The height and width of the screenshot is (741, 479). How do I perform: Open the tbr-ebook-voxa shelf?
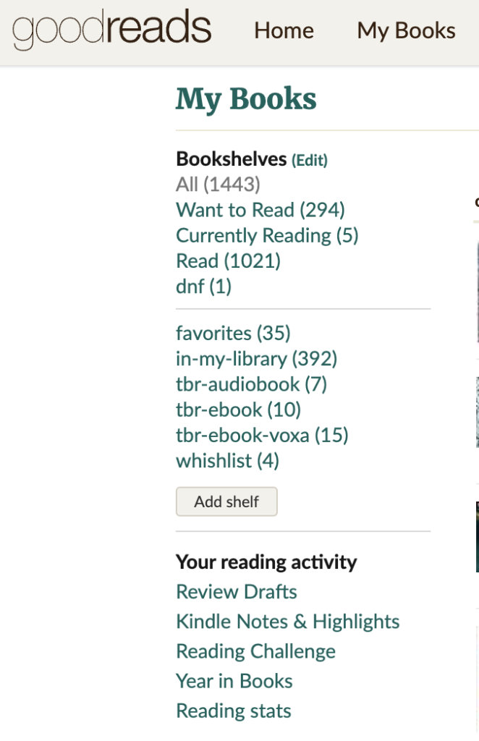coord(262,435)
